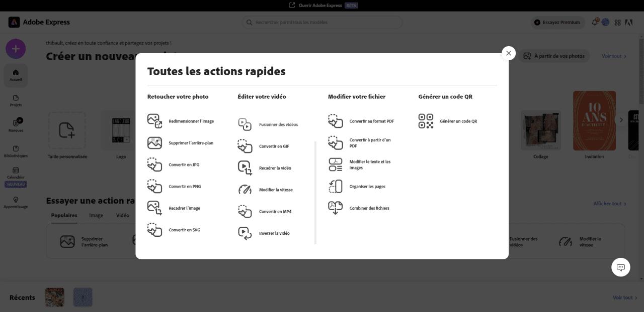
Task: Launch the Inverser la vidéo action
Action: point(274,233)
